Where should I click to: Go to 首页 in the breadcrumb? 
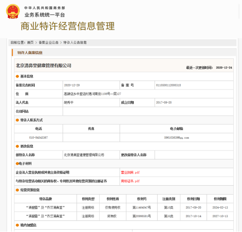pos(30,42)
